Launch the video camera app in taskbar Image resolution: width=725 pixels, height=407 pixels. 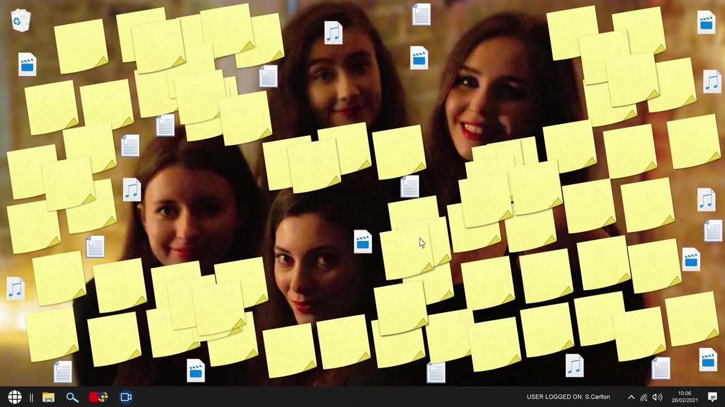coord(126,397)
